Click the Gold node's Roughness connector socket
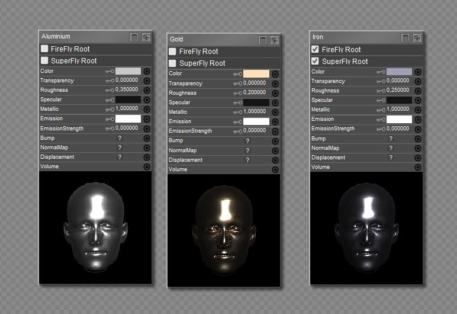Image resolution: width=457 pixels, height=314 pixels. 275,93
